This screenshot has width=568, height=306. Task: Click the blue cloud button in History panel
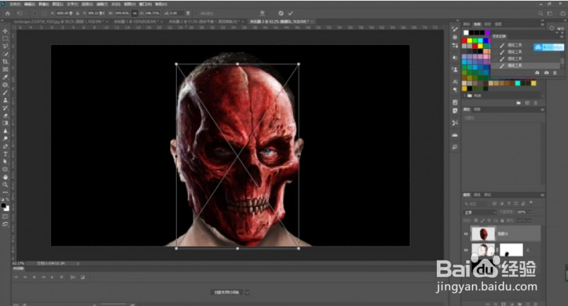click(x=549, y=48)
